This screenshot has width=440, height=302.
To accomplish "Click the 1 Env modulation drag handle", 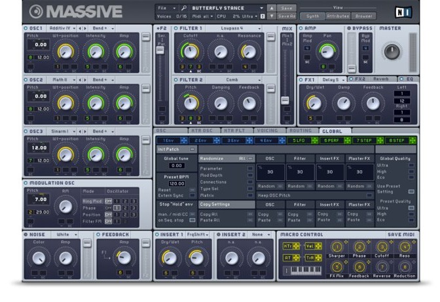I will click(x=184, y=141).
